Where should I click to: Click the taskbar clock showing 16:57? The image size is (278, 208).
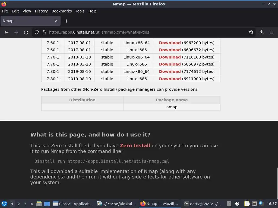271,204
